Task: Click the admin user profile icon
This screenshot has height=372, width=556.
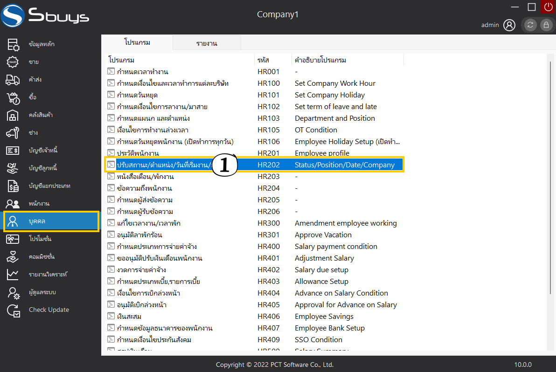Action: tap(509, 25)
